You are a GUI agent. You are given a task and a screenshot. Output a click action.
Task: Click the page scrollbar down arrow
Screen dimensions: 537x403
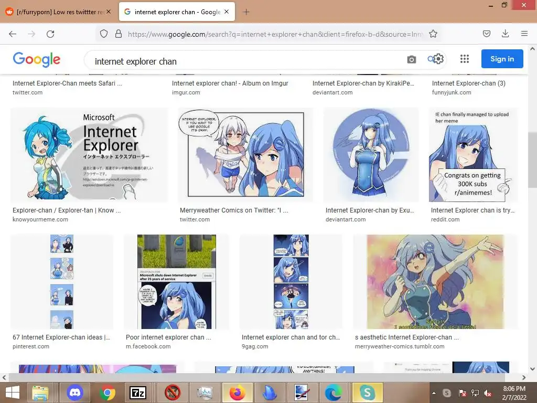pos(532,369)
